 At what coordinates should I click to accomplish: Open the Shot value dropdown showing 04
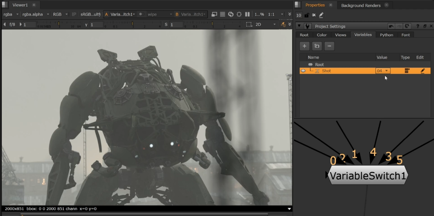[x=383, y=71]
